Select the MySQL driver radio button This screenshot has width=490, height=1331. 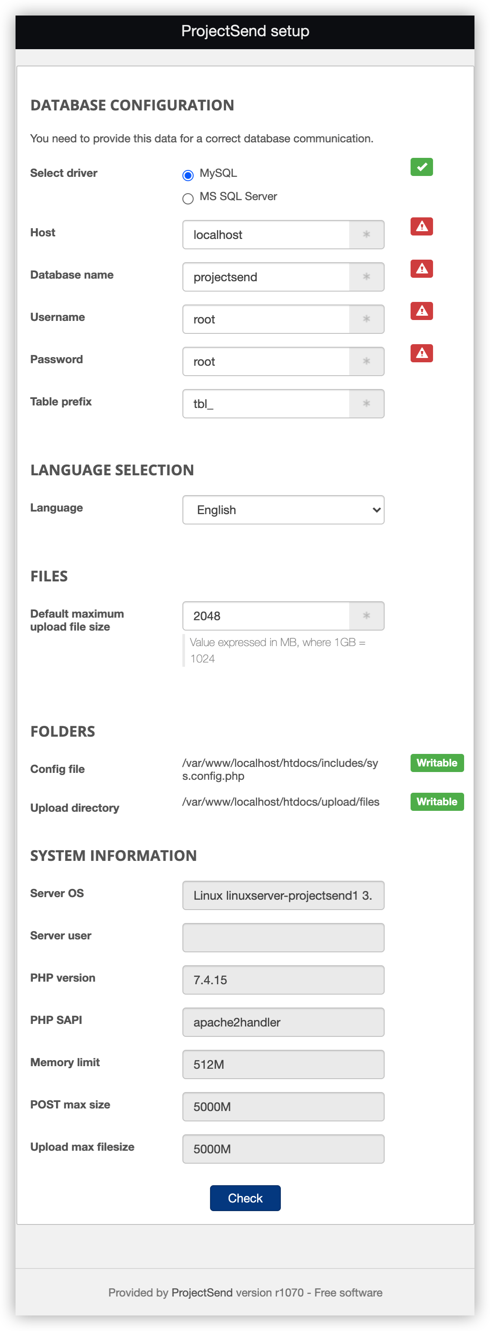(x=188, y=175)
